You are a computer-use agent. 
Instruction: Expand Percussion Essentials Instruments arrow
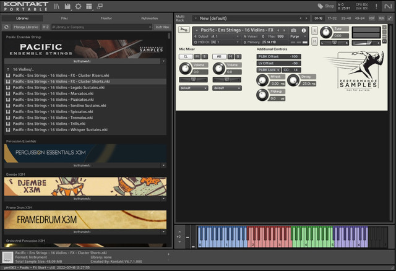[x=163, y=165]
